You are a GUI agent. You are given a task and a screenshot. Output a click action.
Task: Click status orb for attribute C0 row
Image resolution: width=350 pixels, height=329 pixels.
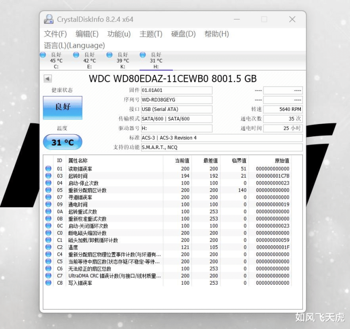point(48,233)
